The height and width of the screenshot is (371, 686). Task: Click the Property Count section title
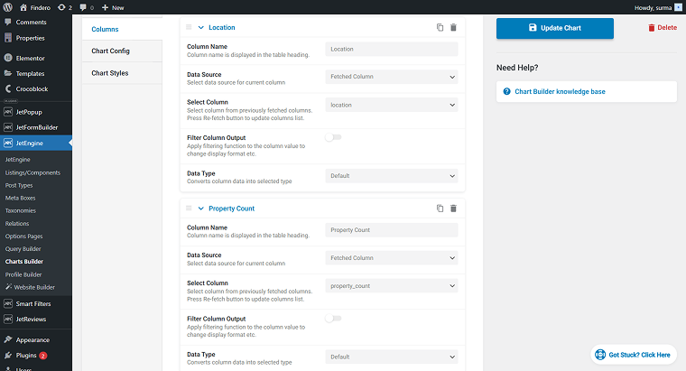tap(231, 209)
